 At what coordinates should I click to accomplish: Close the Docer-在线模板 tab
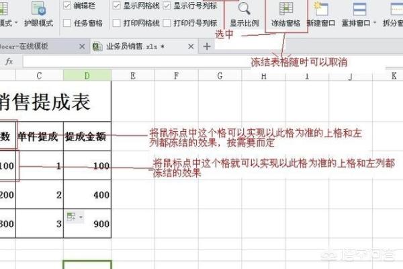click(x=82, y=46)
